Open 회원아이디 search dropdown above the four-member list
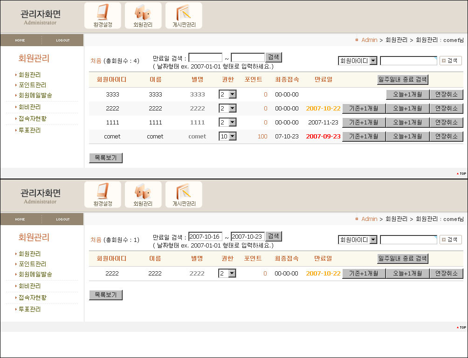Image resolution: width=468 pixels, height=358 pixels. pyautogui.click(x=358, y=61)
